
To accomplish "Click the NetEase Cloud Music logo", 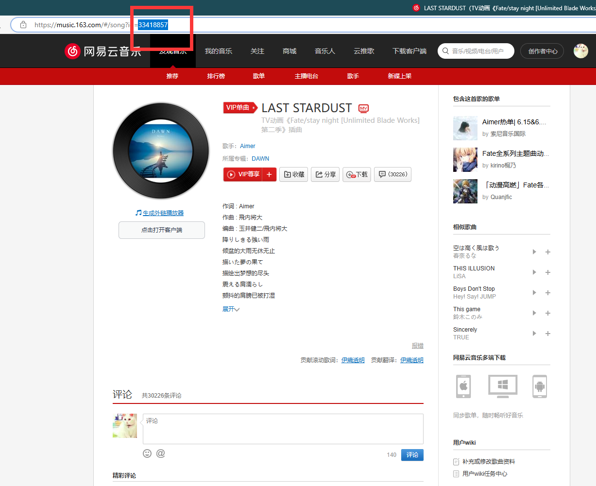I will (103, 51).
